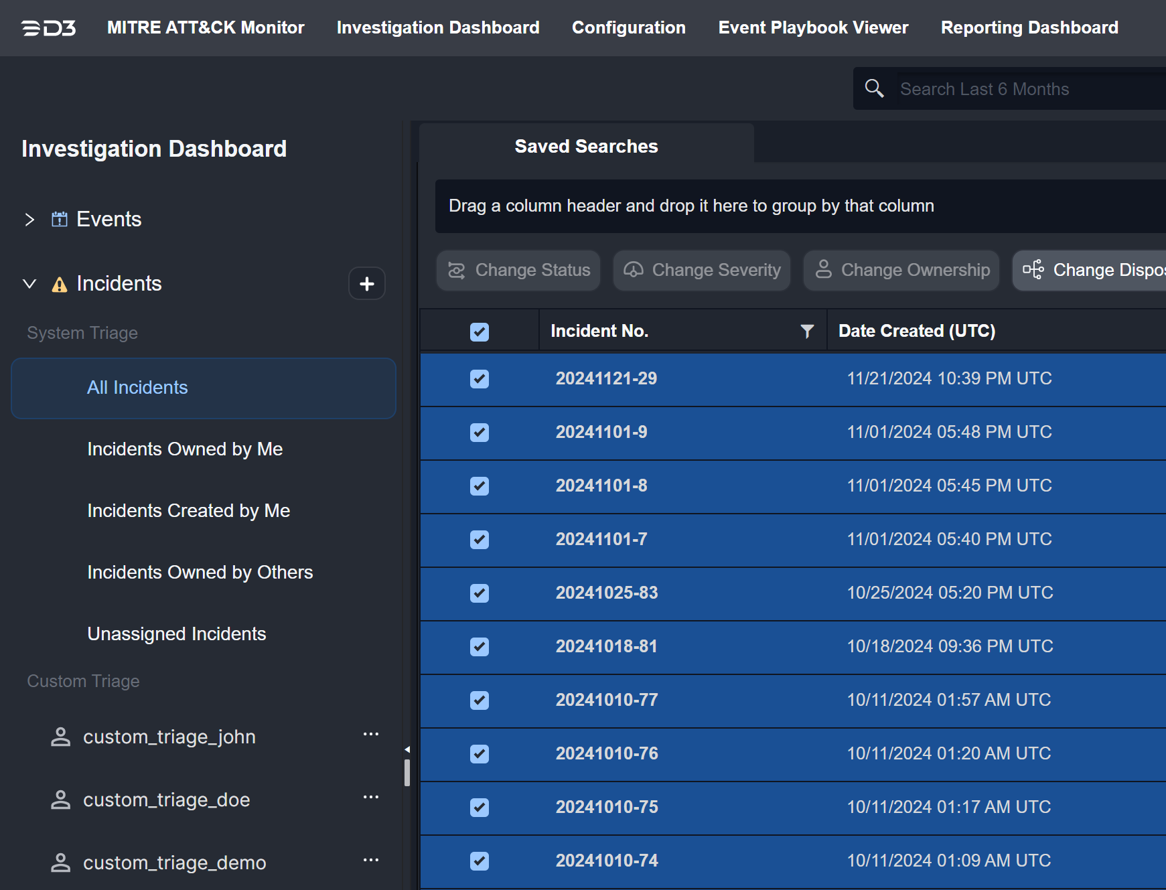Click the Incidents warning triangle icon
The height and width of the screenshot is (890, 1166).
point(60,284)
